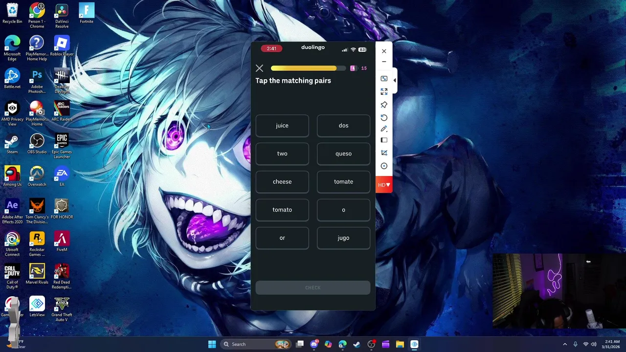The image size is (626, 352).
Task: Open Person 1 - Chrome desktop shortcut
Action: coord(37,16)
